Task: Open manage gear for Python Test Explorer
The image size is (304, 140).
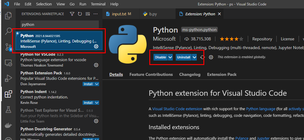Action: click(96, 121)
